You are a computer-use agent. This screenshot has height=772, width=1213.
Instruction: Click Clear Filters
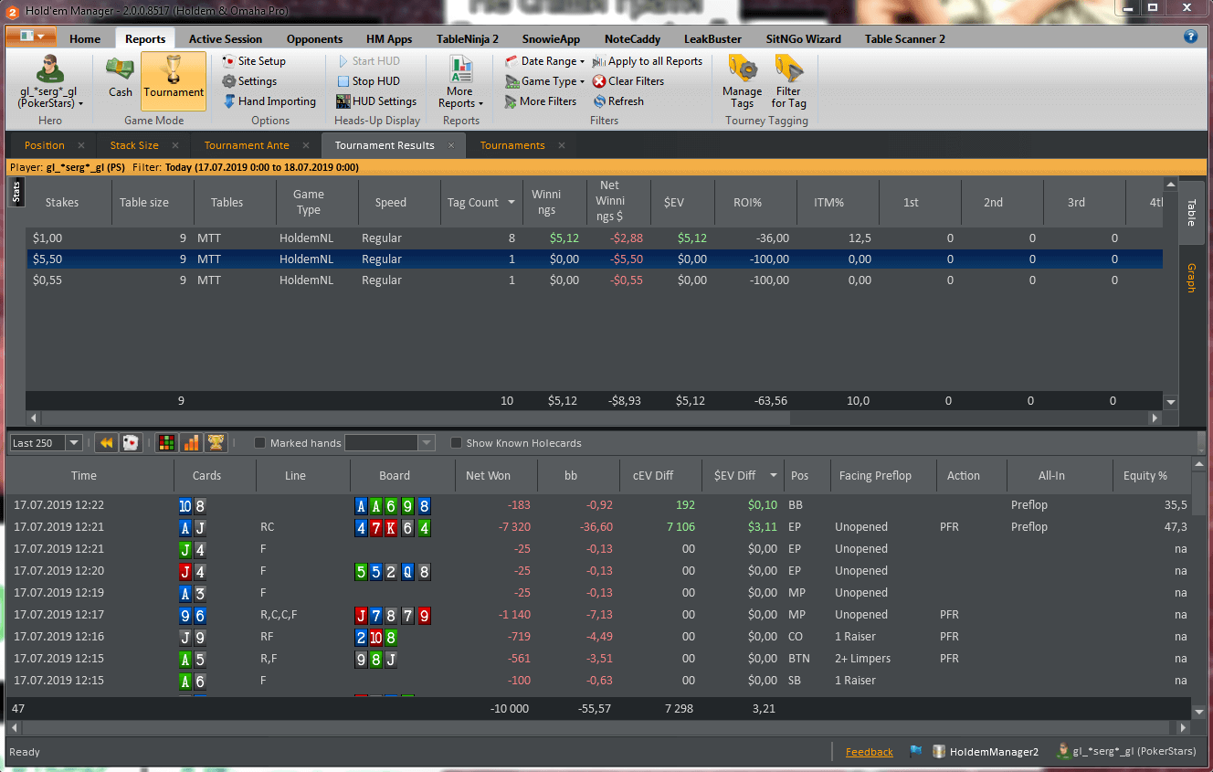pos(628,81)
